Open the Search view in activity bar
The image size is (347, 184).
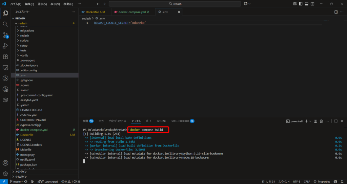pos(5,24)
